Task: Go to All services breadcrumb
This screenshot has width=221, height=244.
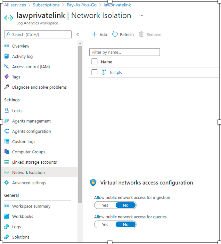Action: [15, 5]
